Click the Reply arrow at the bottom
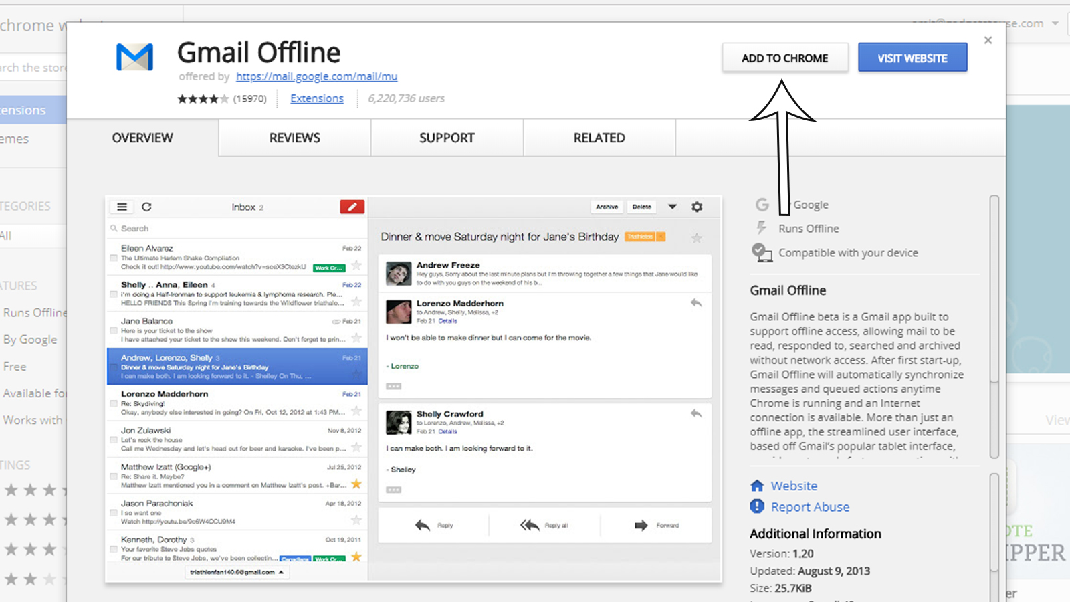This screenshot has width=1070, height=602. point(423,526)
